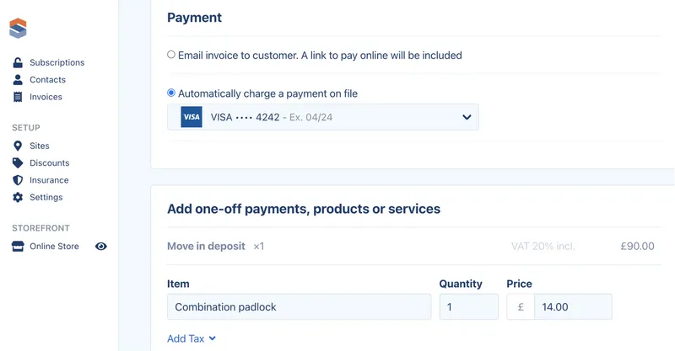Click the Insurance shield icon
This screenshot has width=675, height=351.
(18, 180)
